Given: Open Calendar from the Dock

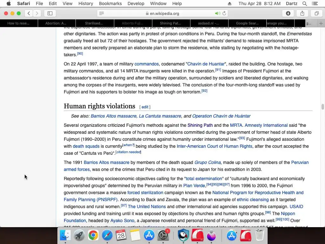Looking at the screenshot, I should 121,235.
